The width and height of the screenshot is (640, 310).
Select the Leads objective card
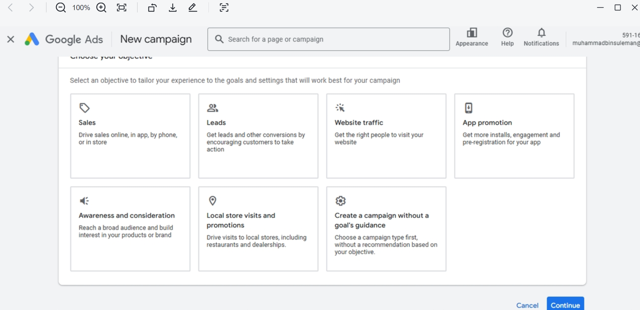pos(258,136)
